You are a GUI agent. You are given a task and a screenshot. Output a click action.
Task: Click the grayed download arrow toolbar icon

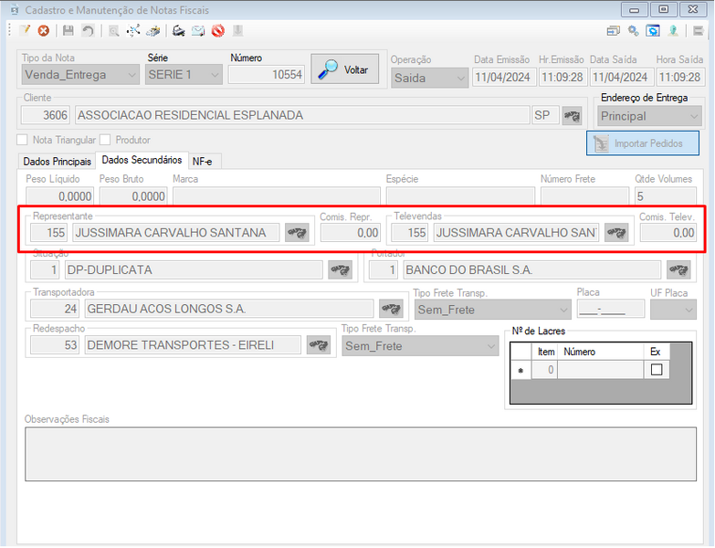point(237,30)
